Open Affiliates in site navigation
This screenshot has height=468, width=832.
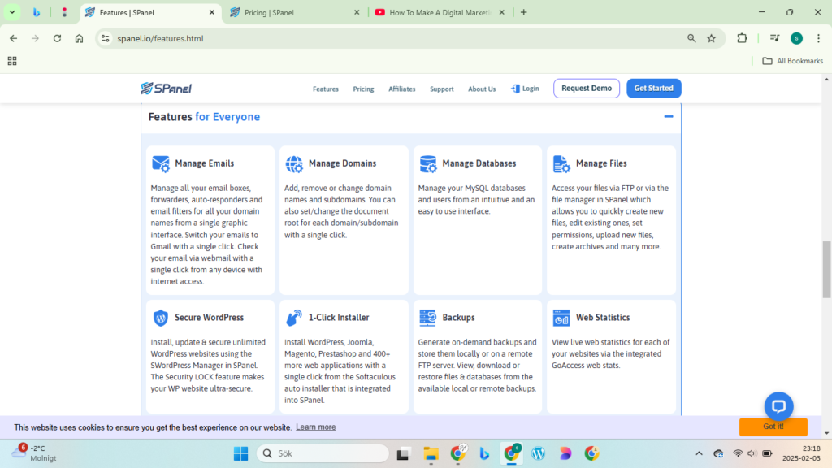[401, 89]
